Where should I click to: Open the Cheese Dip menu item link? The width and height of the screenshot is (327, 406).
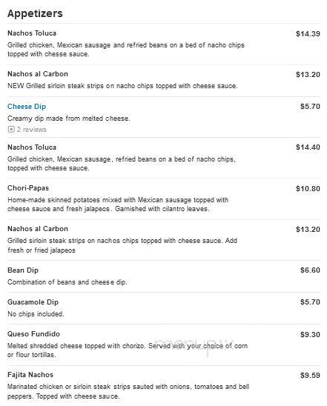pos(27,107)
